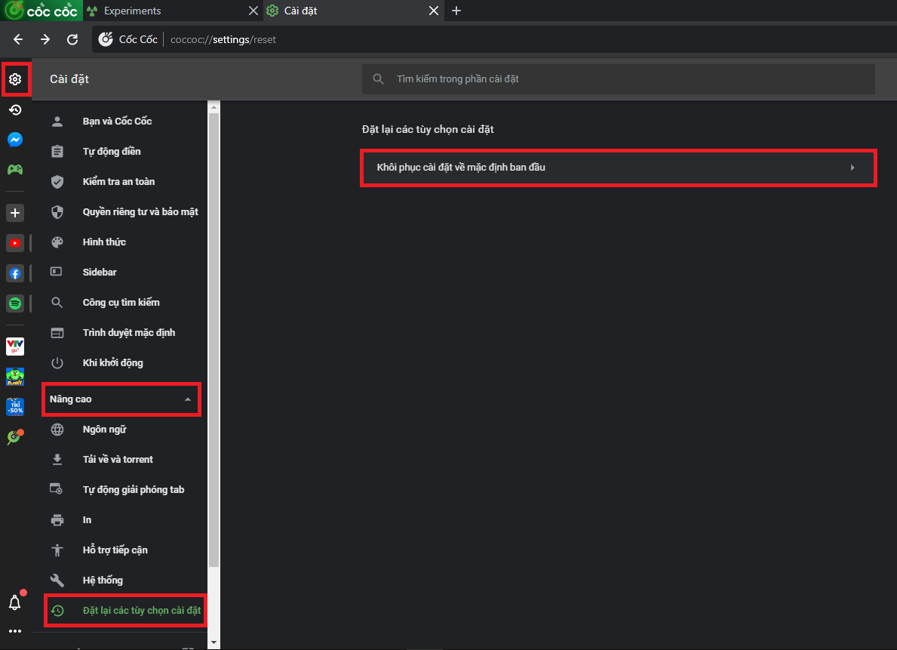
Task: Open Facebook sidebar shortcut
Action: click(x=15, y=274)
